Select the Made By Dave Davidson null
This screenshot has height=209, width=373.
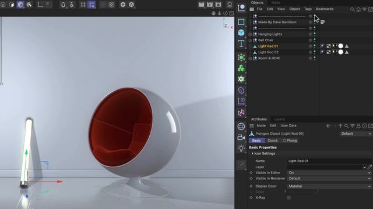pos(277,22)
